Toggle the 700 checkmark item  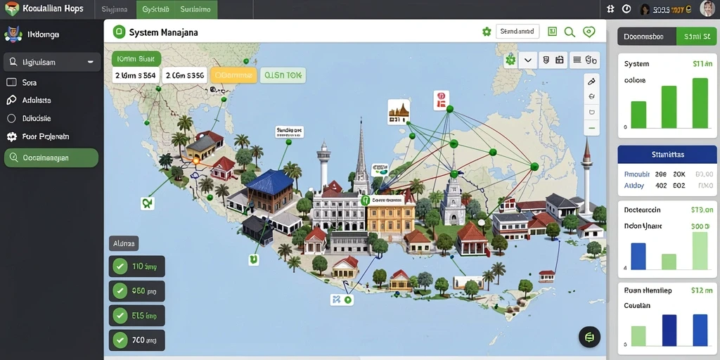(137, 340)
